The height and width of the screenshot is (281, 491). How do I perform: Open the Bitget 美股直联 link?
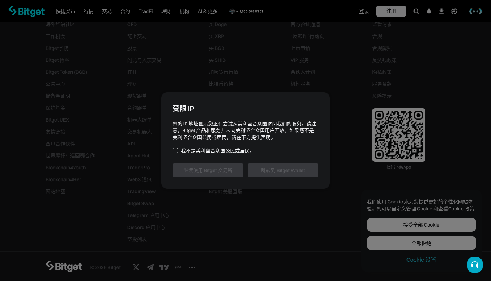click(x=226, y=191)
